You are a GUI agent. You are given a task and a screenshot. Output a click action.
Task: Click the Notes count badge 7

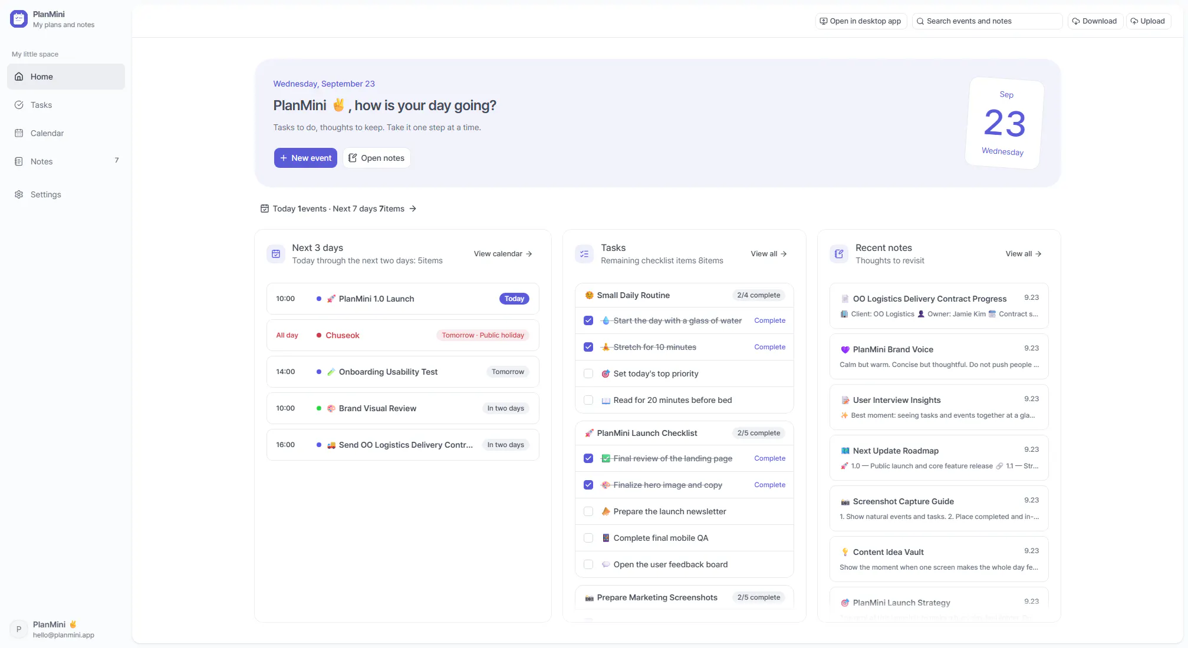pyautogui.click(x=117, y=160)
